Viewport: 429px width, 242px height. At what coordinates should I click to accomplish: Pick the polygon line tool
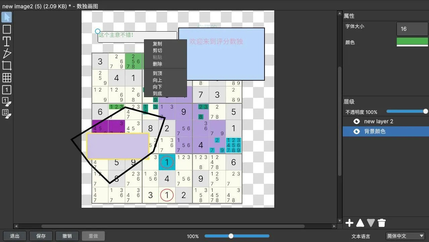click(x=7, y=53)
